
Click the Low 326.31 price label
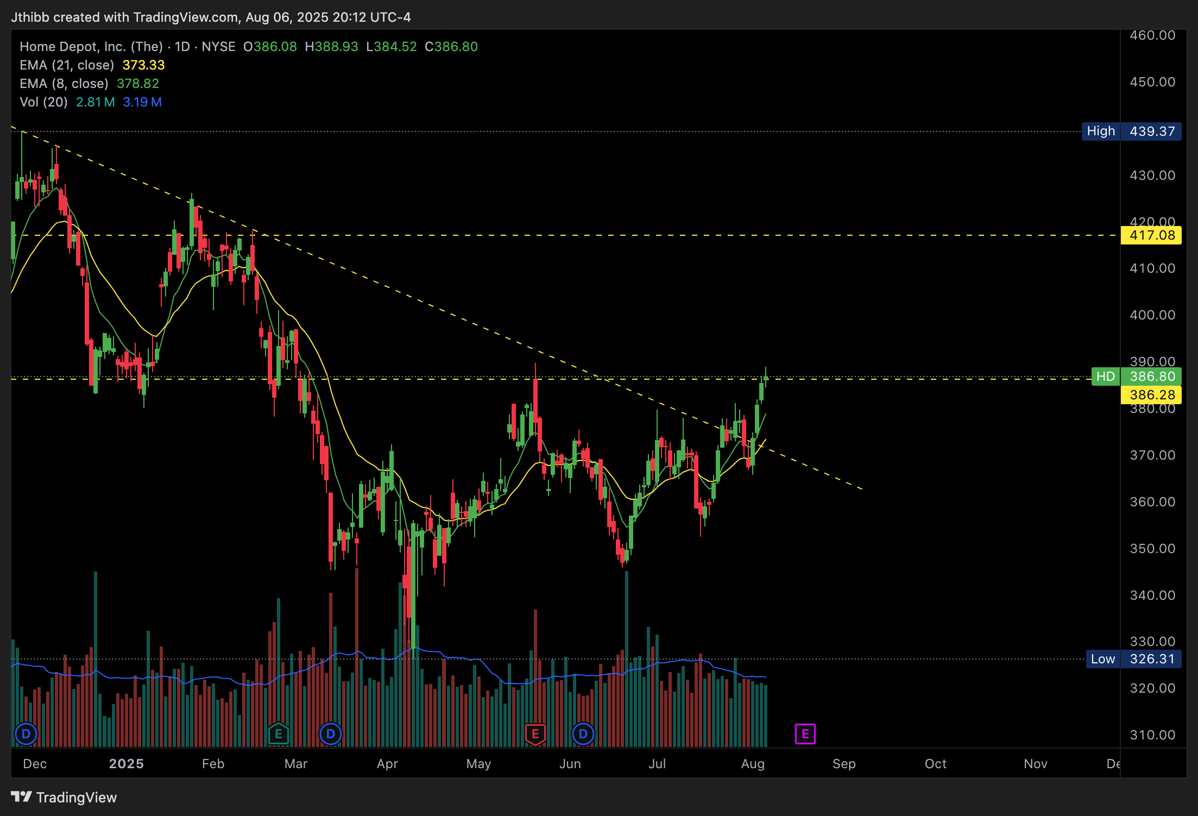click(1133, 659)
